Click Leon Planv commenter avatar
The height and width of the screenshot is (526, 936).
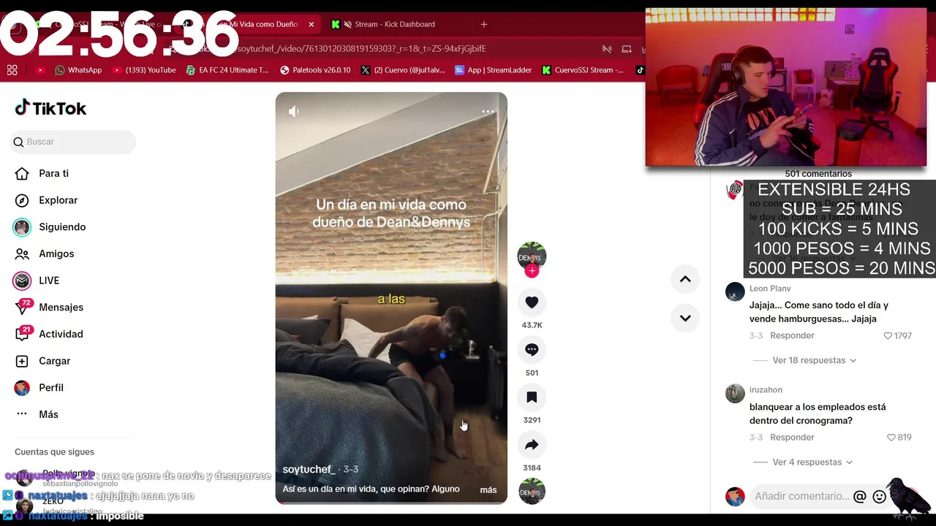[735, 291]
